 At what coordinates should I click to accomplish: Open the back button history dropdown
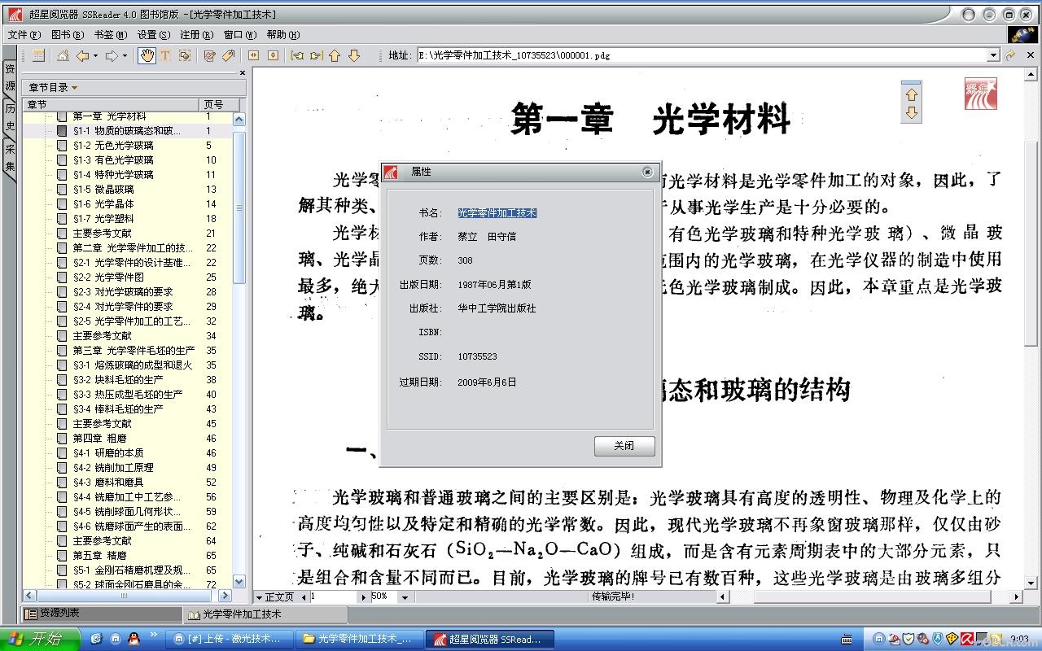coord(95,55)
